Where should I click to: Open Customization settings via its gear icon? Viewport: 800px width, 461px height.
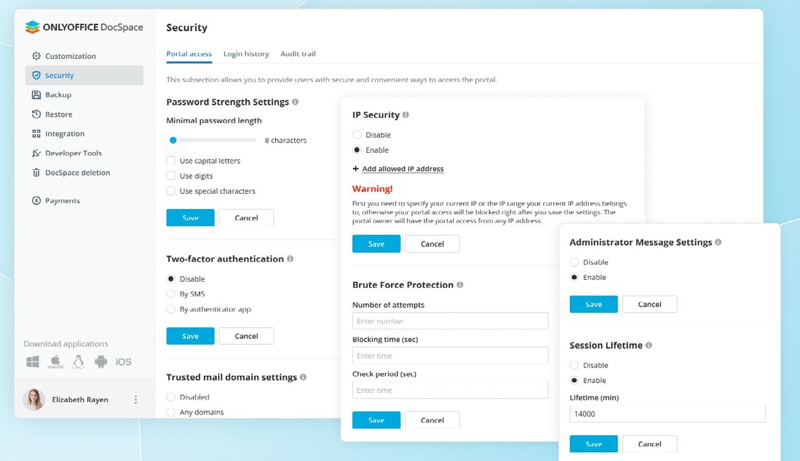coord(36,56)
